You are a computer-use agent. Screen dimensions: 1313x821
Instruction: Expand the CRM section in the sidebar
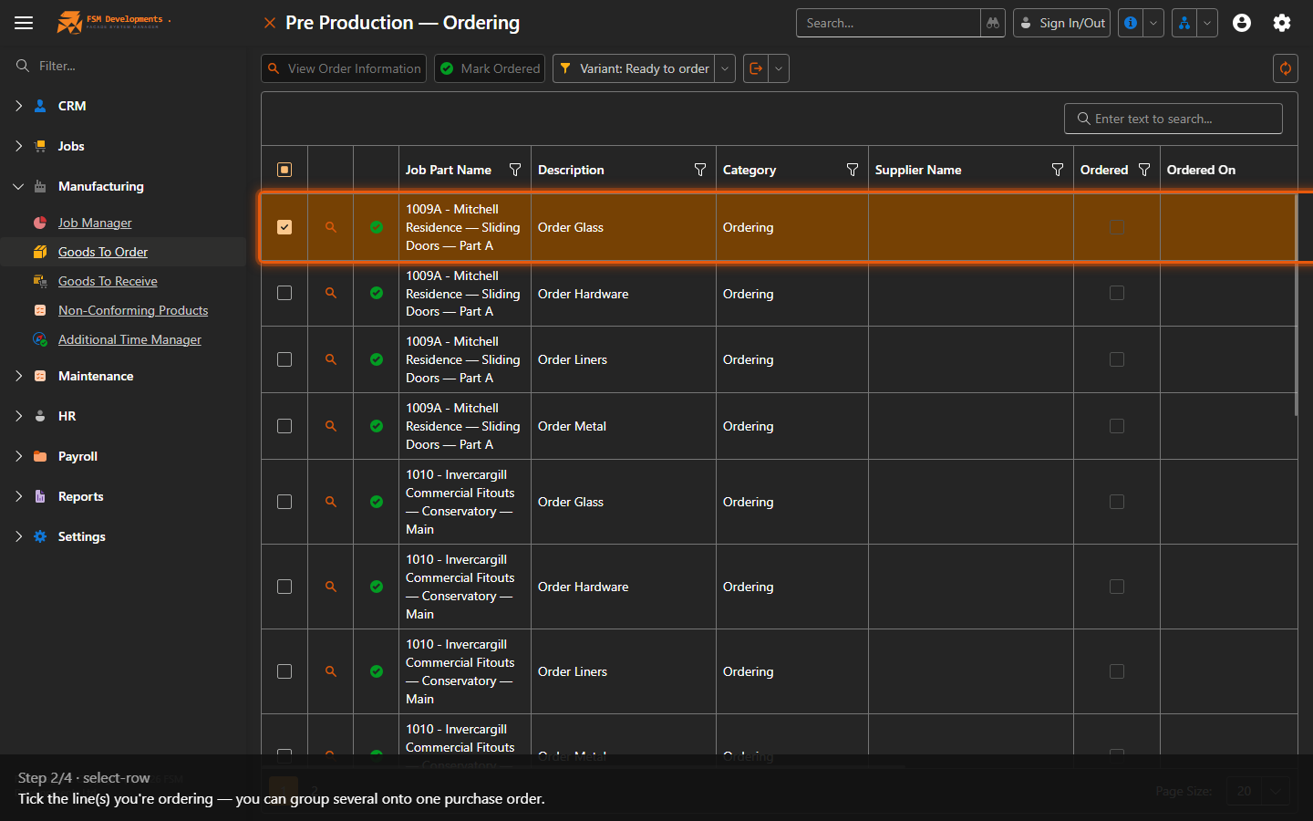[19, 106]
